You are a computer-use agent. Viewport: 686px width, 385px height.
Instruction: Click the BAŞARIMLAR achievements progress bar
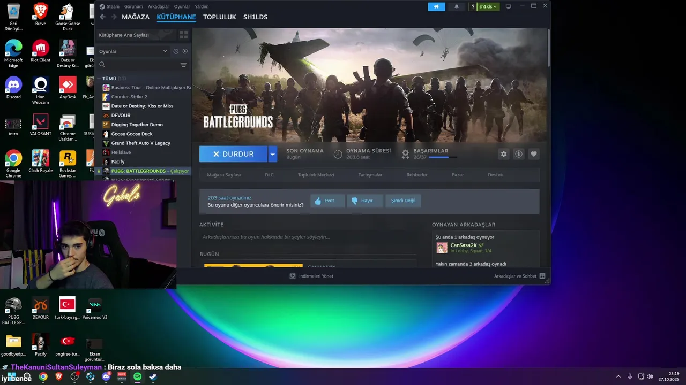pos(443,157)
